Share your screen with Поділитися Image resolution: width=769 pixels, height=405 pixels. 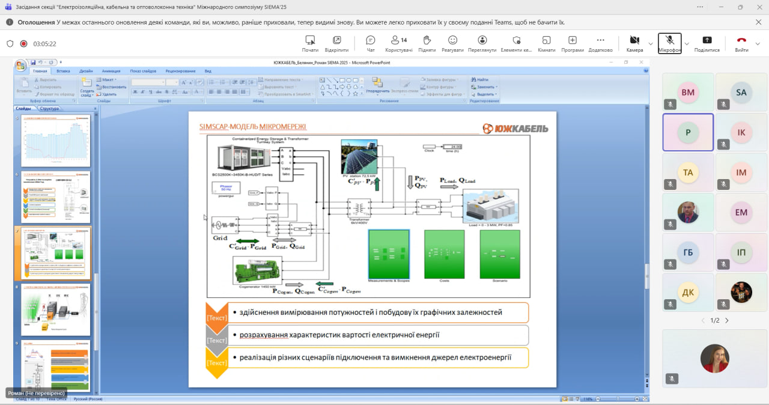[x=707, y=43]
